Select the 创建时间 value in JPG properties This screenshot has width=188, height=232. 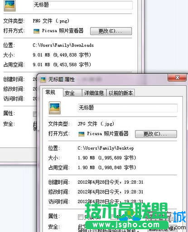[x=111, y=182]
